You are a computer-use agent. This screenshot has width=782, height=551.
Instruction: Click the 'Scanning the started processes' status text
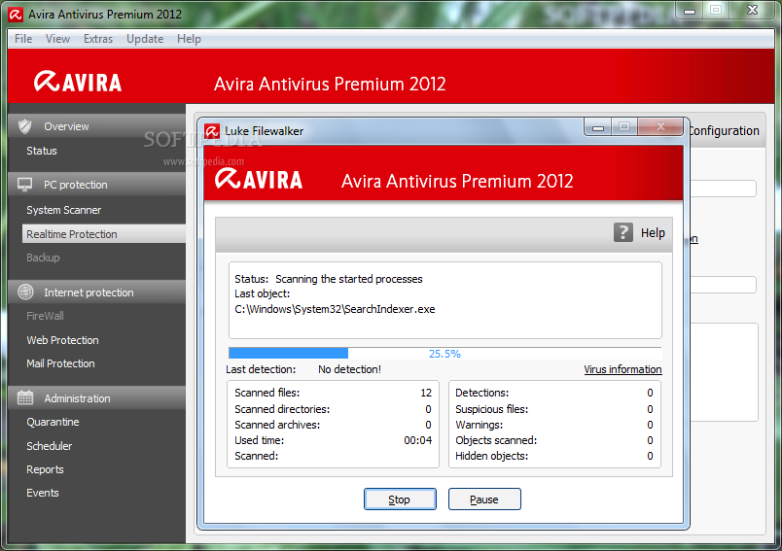tap(349, 279)
